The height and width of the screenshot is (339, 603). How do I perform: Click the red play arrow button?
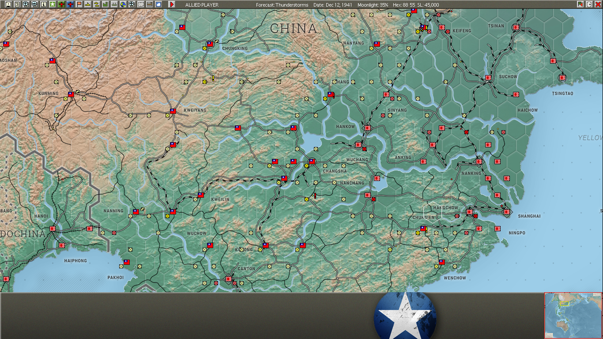pos(172,4)
